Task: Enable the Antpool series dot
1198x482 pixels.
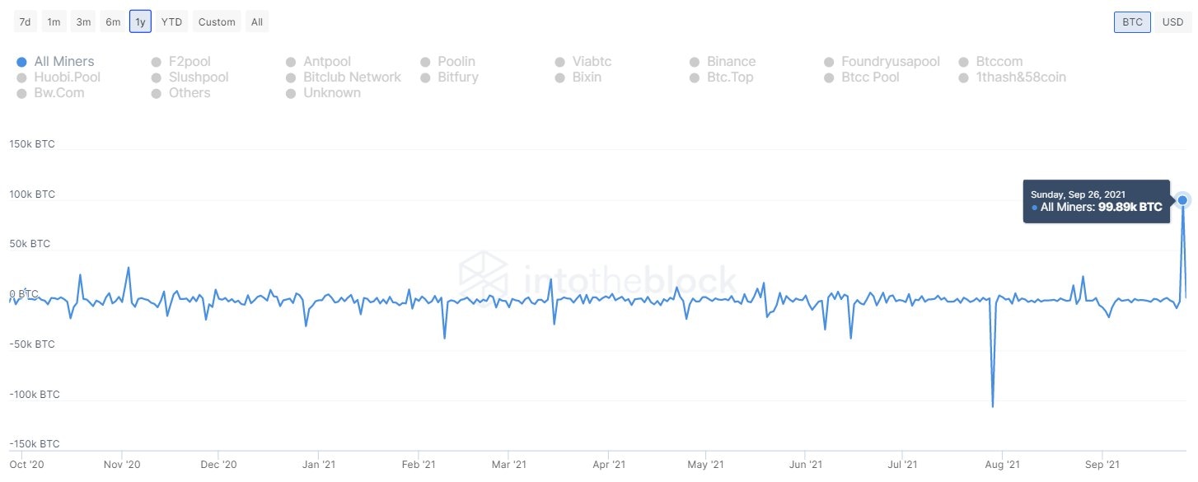Action: pos(290,61)
